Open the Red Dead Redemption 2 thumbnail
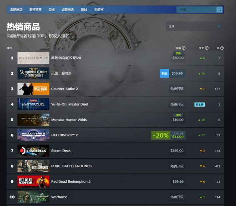The height and width of the screenshot is (206, 236). pos(33,182)
